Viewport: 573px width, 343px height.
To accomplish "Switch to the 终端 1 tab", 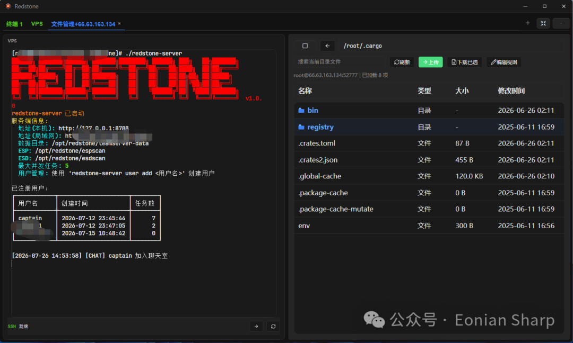I will (x=14, y=24).
